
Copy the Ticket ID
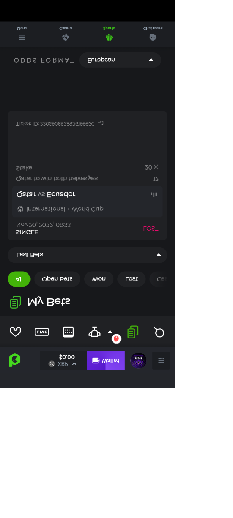click(x=101, y=124)
